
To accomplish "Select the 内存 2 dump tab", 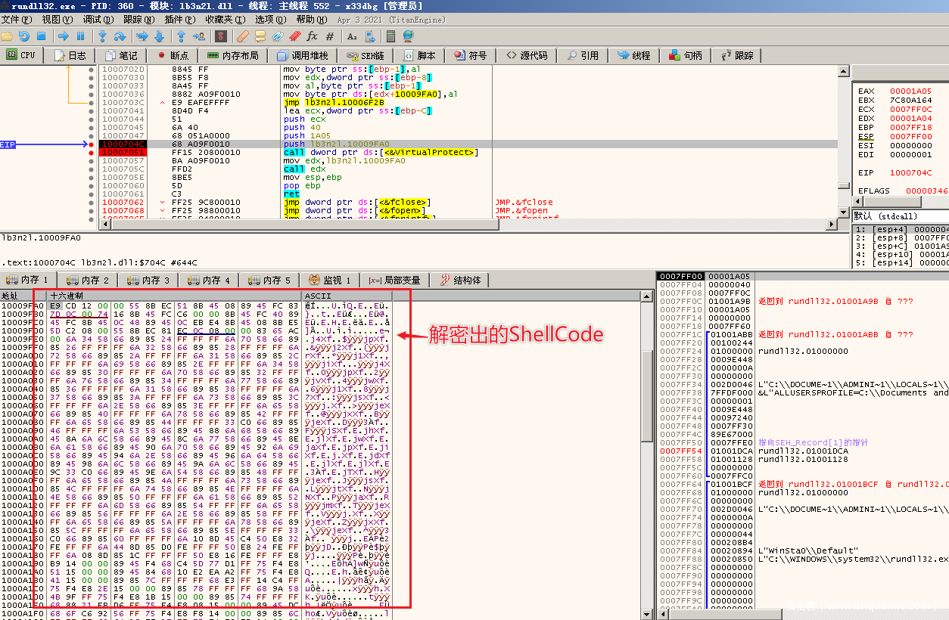I will 88,280.
